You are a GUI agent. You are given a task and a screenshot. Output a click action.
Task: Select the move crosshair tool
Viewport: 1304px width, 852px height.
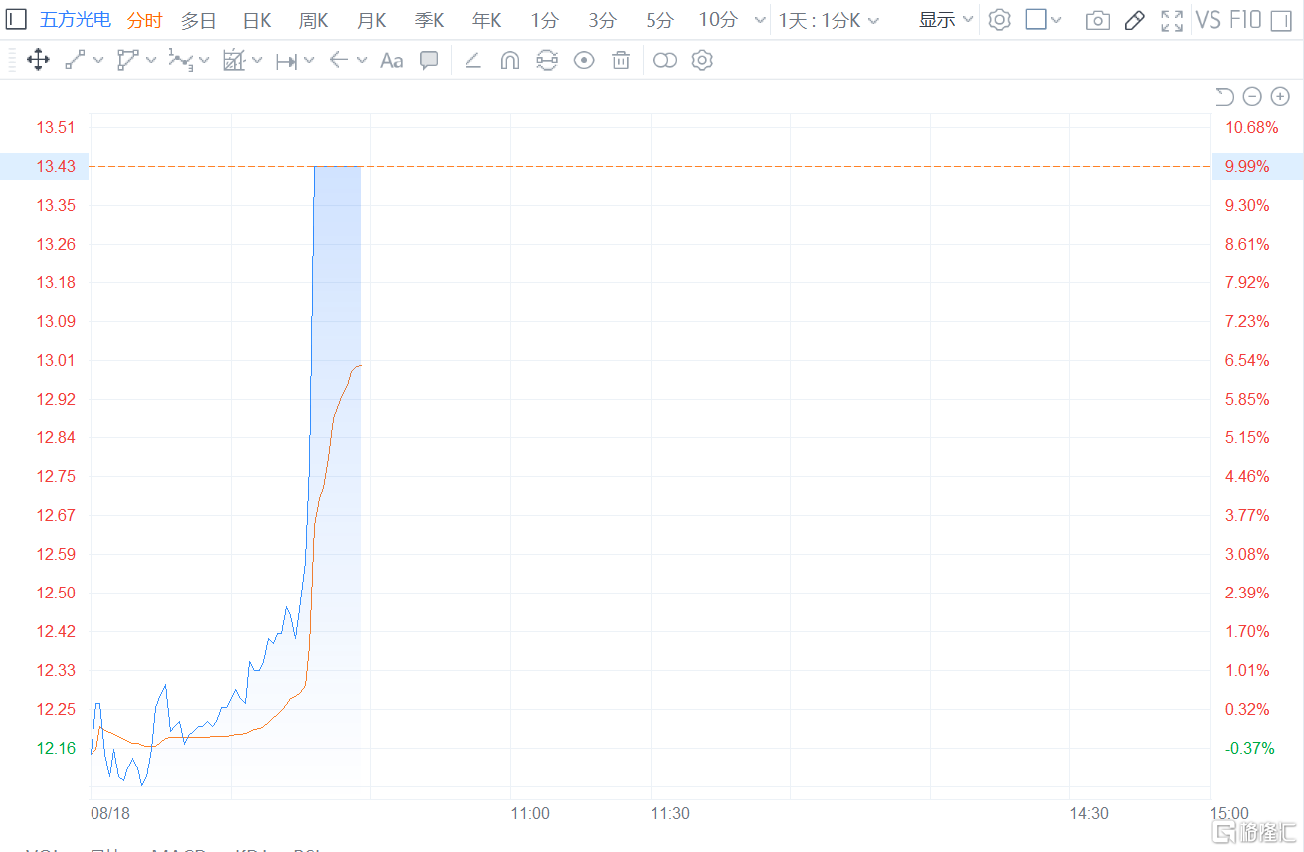point(38,61)
